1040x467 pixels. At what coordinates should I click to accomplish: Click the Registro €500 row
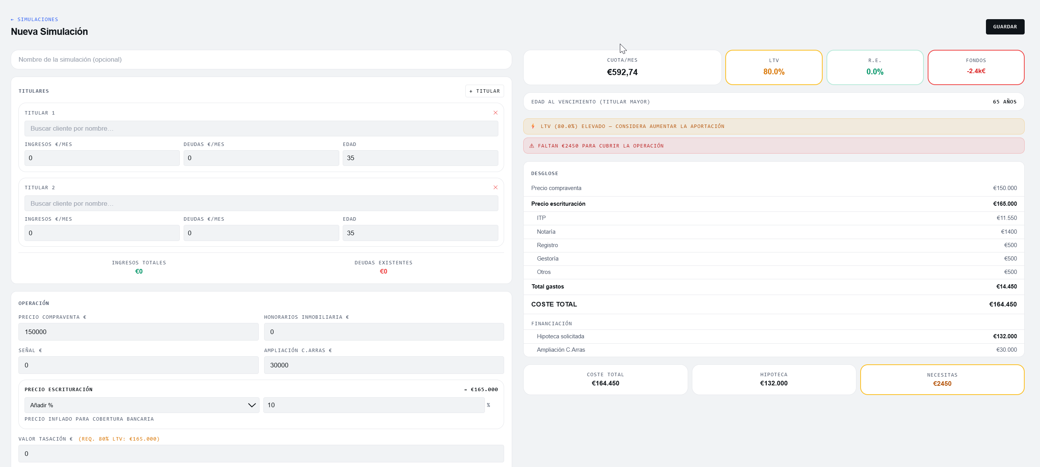774,245
